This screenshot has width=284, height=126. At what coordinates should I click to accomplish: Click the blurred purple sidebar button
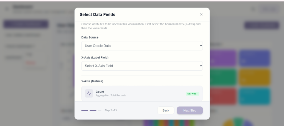[x=26, y=24]
